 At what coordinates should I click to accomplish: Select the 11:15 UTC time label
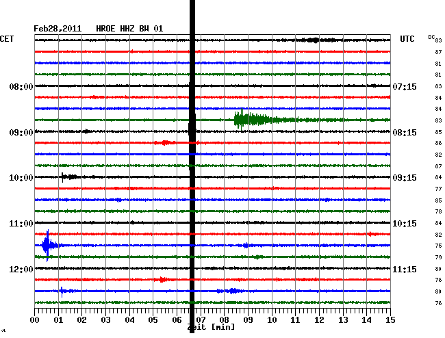pyautogui.click(x=405, y=269)
